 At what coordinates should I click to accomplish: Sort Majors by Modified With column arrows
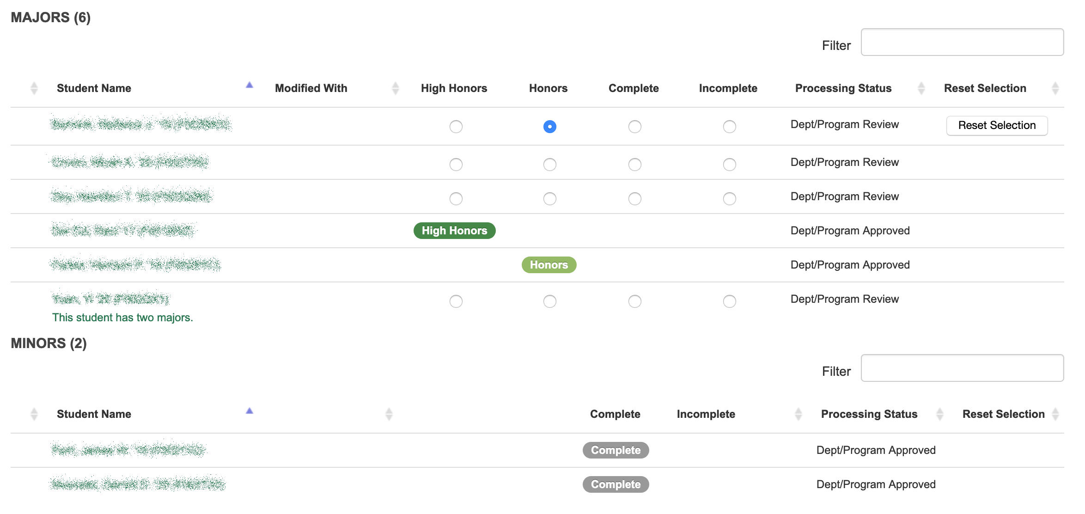[x=395, y=88]
